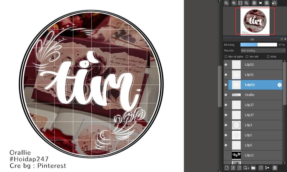Fit canvas to window in navigator
Image resolution: width=287 pixels, height=172 pixels.
coord(240,3)
